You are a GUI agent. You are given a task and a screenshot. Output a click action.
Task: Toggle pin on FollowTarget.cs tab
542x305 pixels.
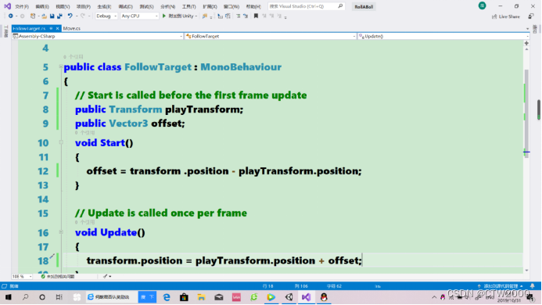pos(51,28)
